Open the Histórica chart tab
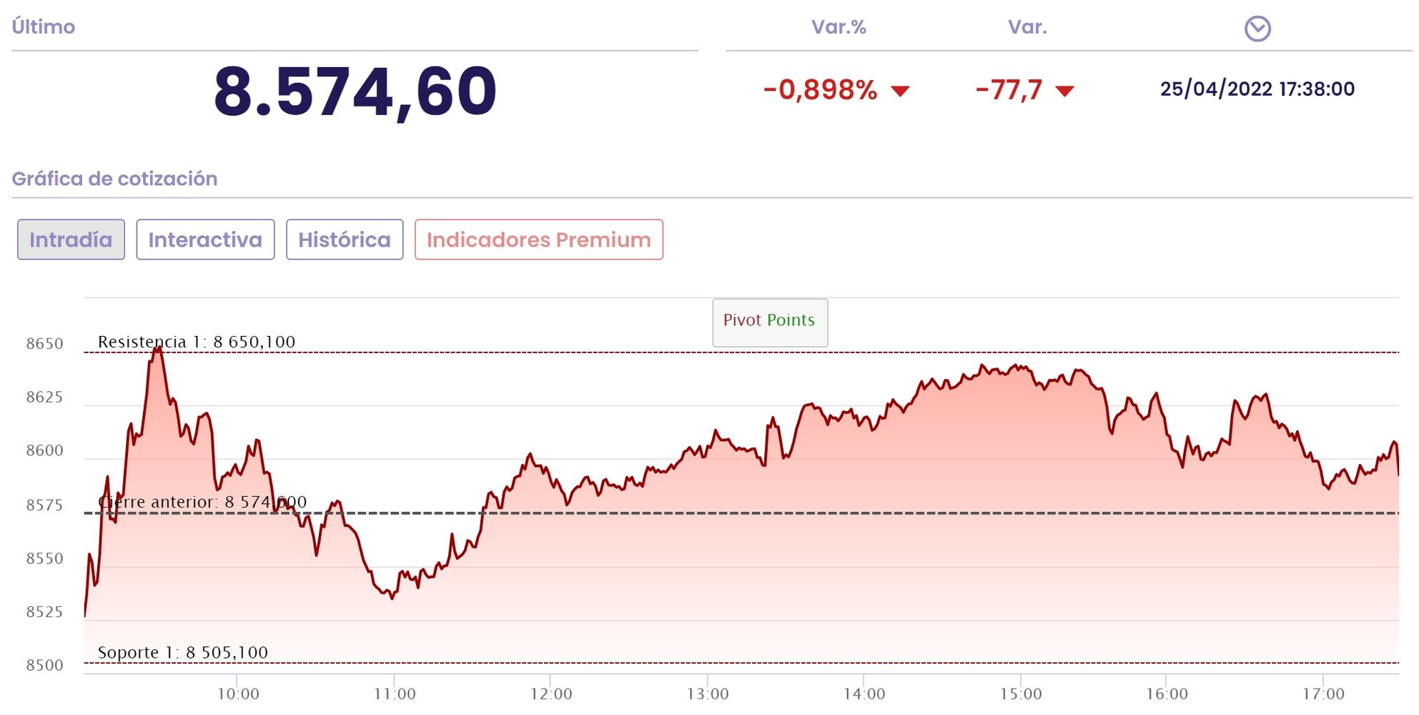The image size is (1419, 715). pos(345,240)
